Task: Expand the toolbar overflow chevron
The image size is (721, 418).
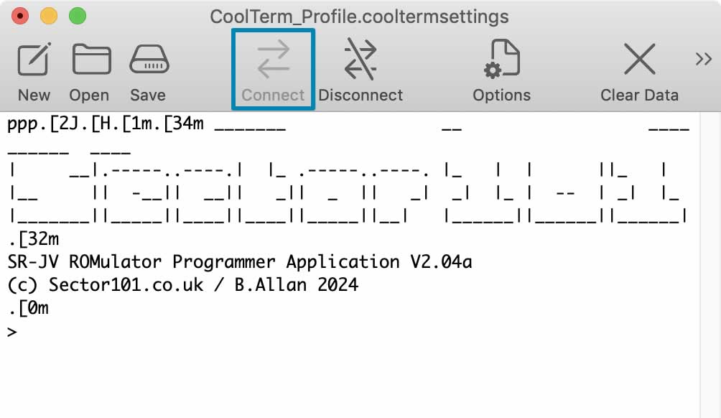Action: 704,60
